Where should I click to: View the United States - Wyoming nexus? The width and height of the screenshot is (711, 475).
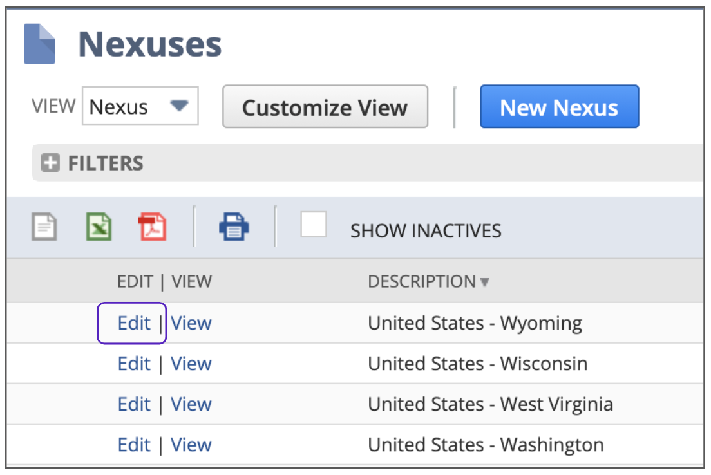[x=191, y=323]
